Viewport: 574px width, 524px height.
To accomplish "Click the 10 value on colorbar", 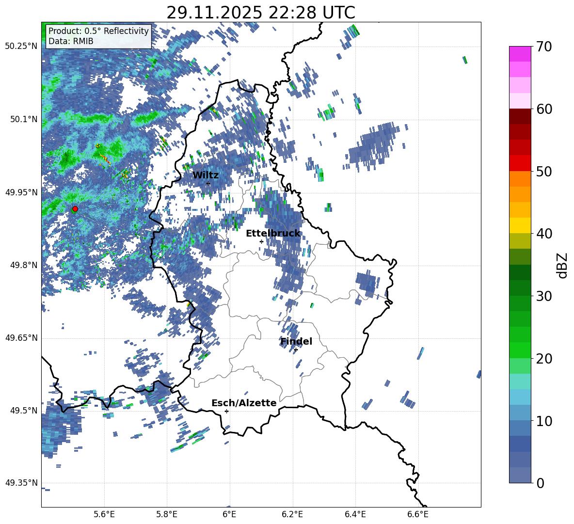I will 544,421.
